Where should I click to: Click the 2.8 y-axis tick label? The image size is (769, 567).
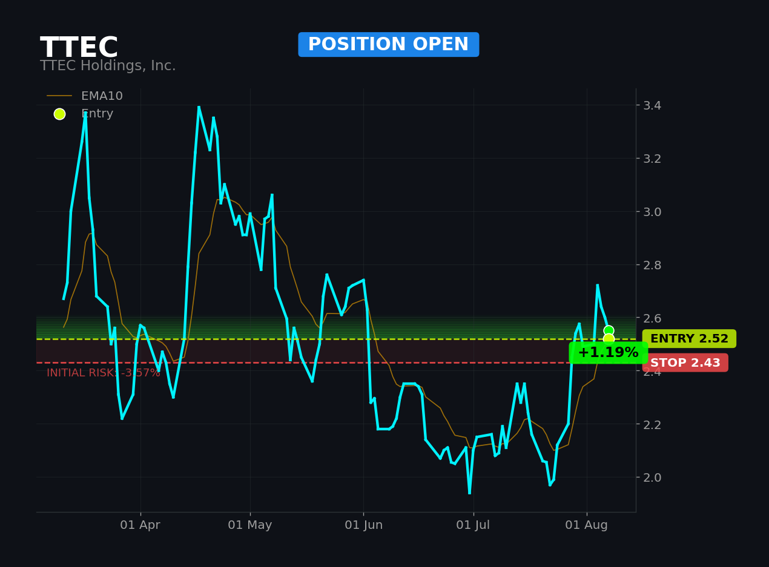coord(652,265)
